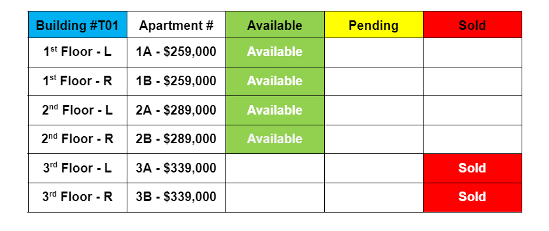The height and width of the screenshot is (231, 549).
Task: Click the 1B - $259,000 apartment cell
Action: coord(176,81)
